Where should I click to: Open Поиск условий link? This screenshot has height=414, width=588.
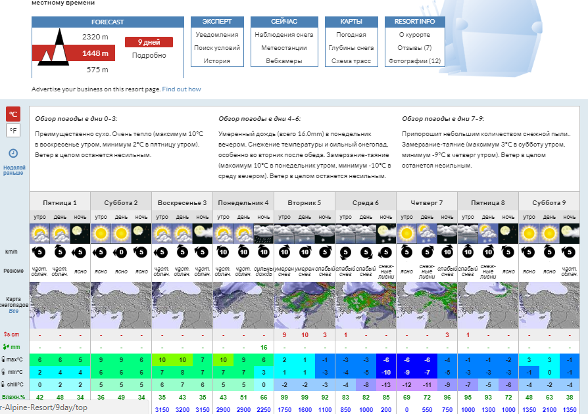click(217, 48)
